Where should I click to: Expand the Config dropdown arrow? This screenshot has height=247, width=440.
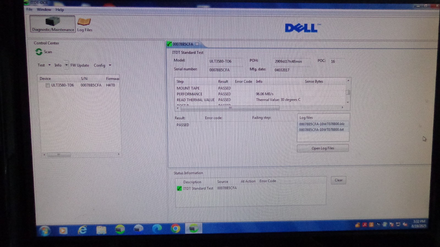(x=110, y=65)
